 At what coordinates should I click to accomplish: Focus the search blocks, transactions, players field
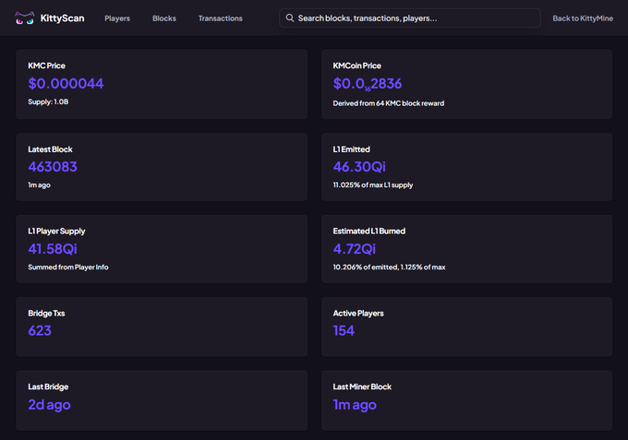point(410,18)
